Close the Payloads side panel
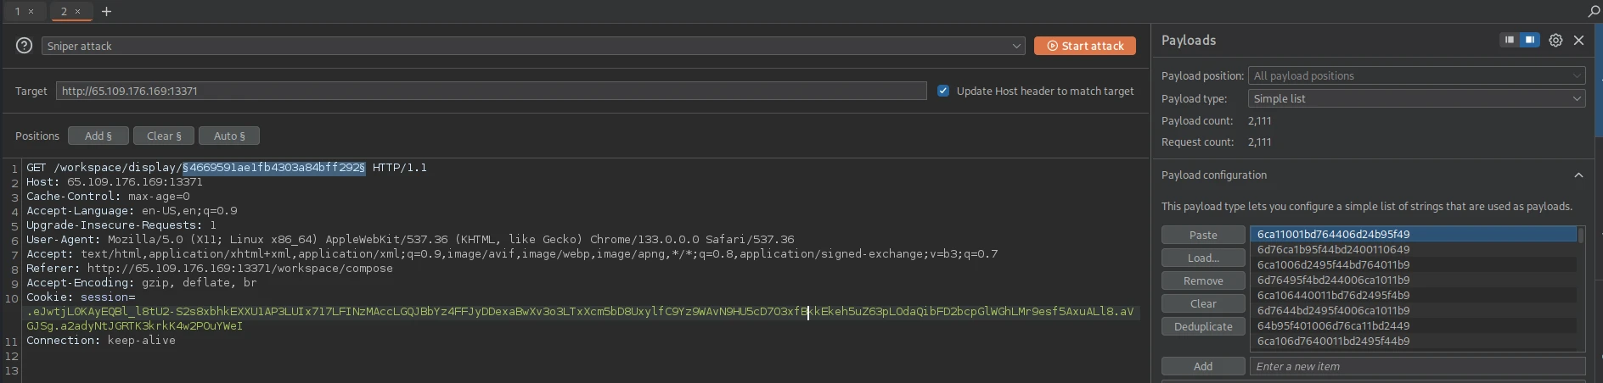Image resolution: width=1603 pixels, height=383 pixels. click(x=1578, y=41)
